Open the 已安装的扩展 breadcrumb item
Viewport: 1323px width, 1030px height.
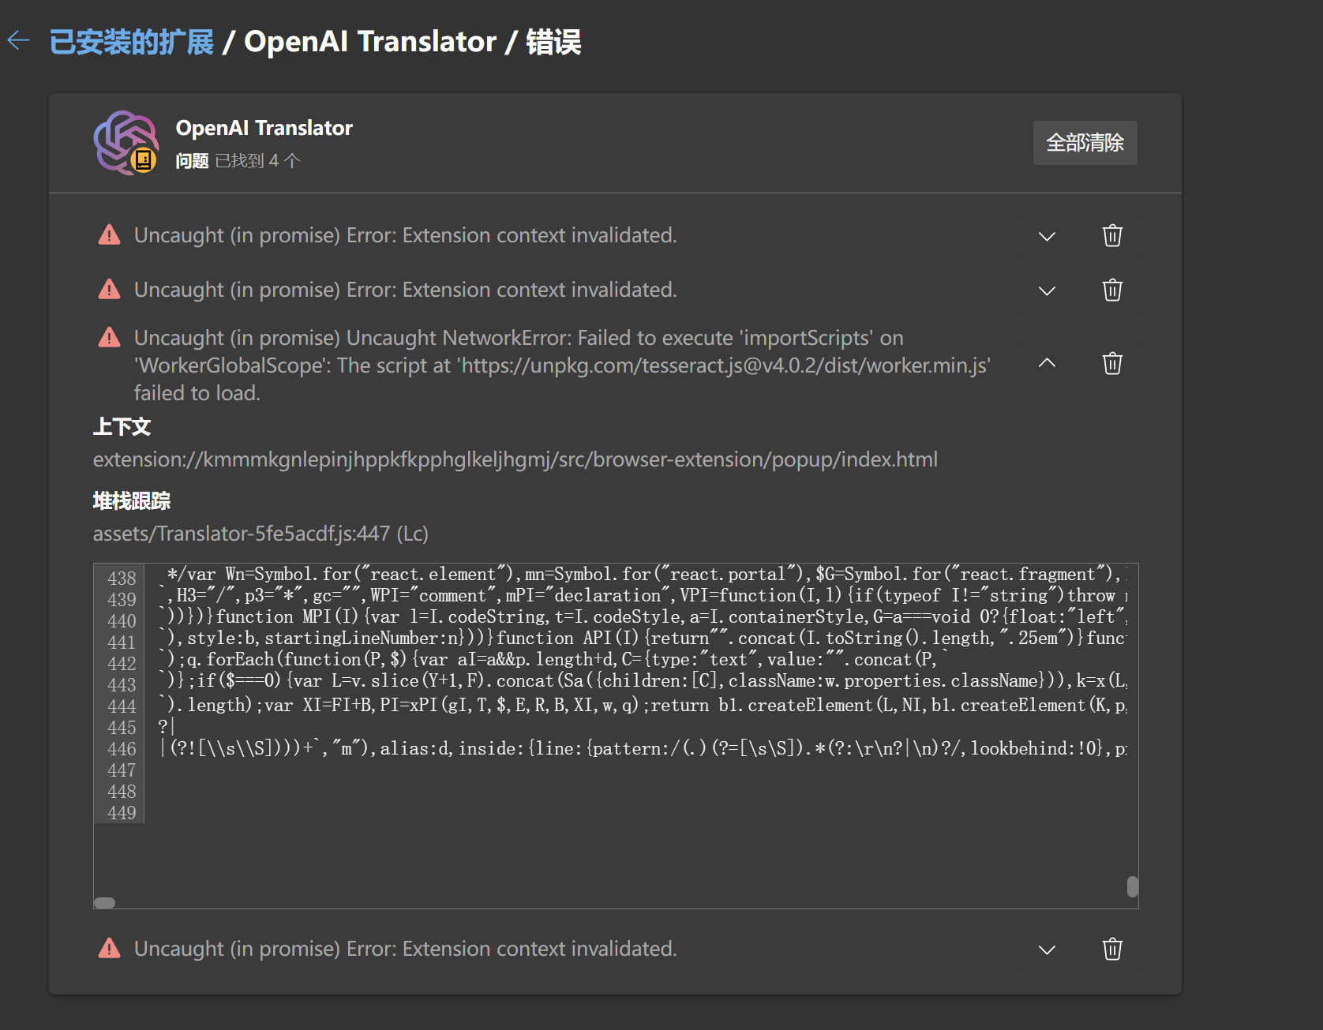point(131,41)
